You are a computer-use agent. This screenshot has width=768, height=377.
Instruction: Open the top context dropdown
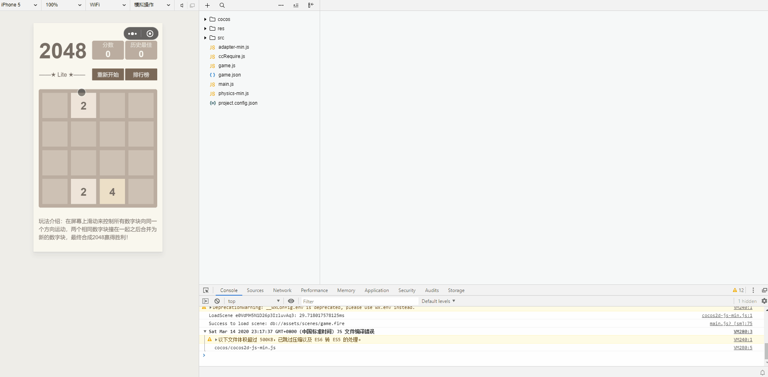[x=254, y=301]
